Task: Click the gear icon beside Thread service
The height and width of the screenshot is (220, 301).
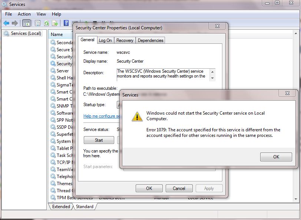Action: click(x=53, y=190)
